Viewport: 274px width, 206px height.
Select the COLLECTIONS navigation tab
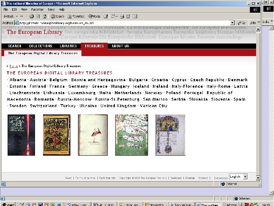41,46
